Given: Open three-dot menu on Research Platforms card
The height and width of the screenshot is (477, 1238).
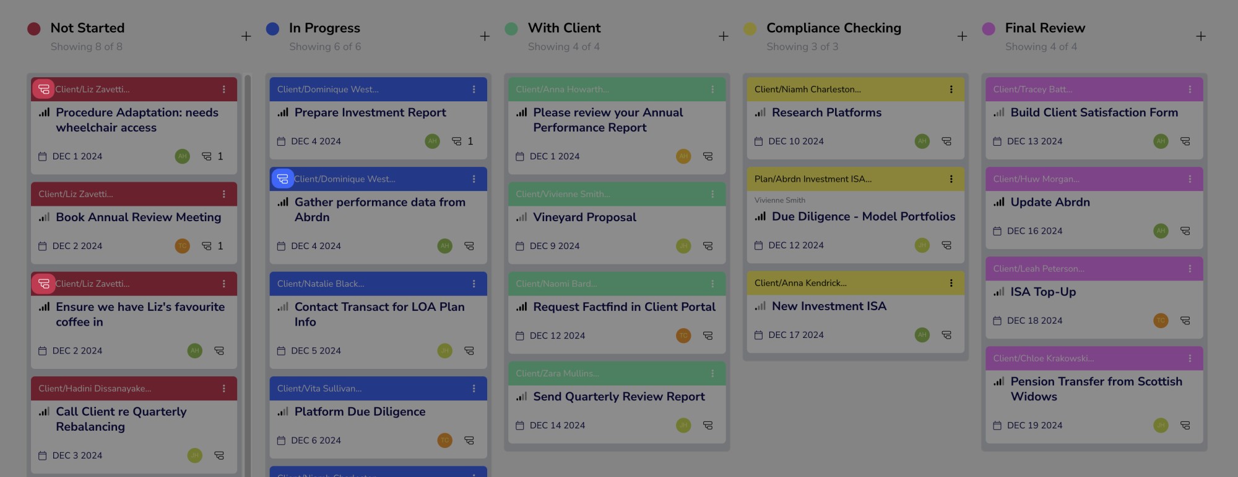Looking at the screenshot, I should (x=951, y=90).
